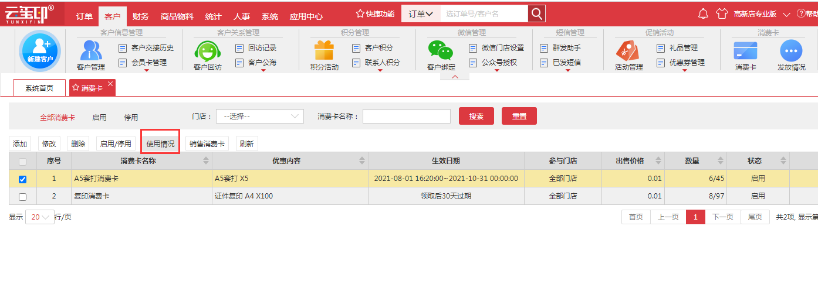Close the 消费卡 tab
This screenshot has width=818, height=284.
110,84
